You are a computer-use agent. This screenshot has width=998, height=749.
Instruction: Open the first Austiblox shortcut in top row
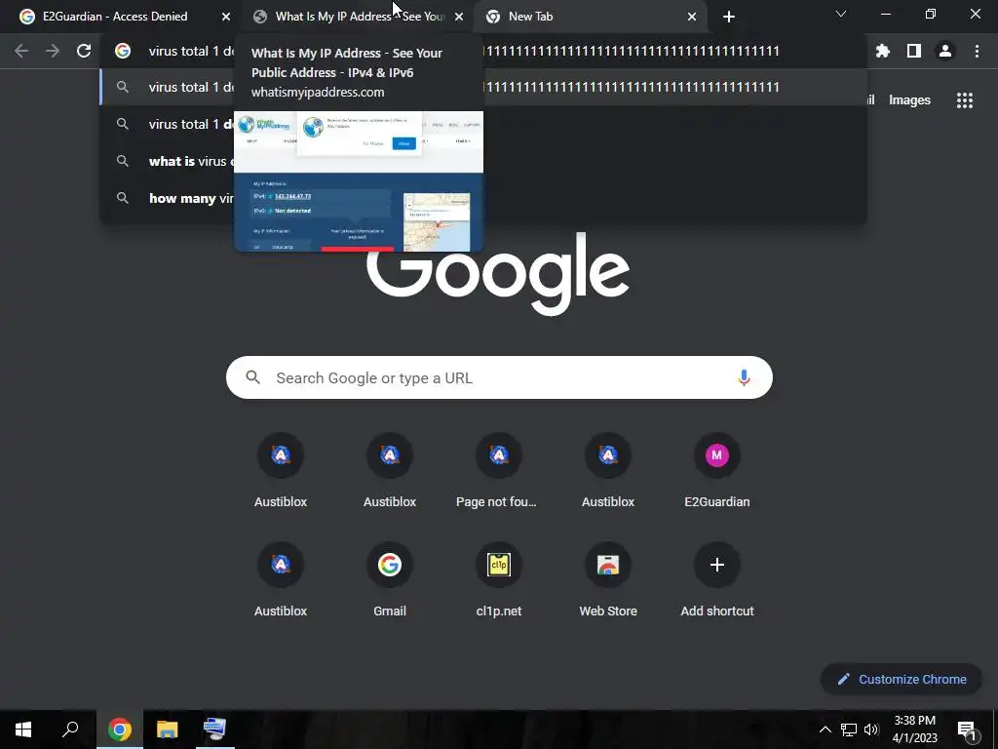coord(281,471)
